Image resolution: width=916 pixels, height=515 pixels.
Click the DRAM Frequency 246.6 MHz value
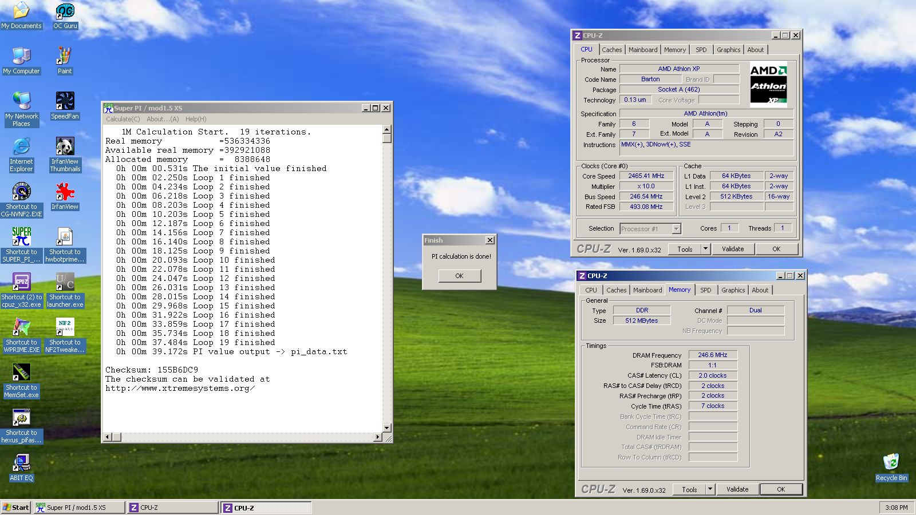point(713,355)
